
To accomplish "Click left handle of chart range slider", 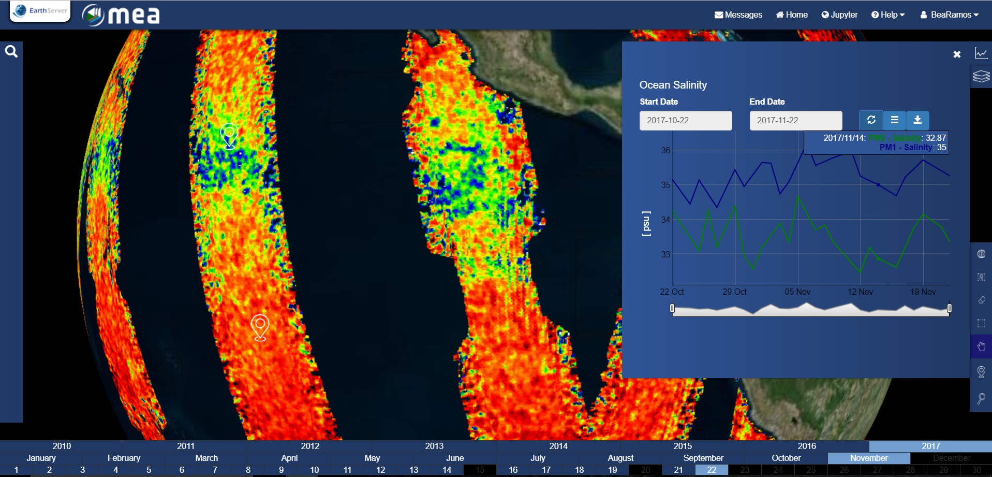I will [672, 308].
